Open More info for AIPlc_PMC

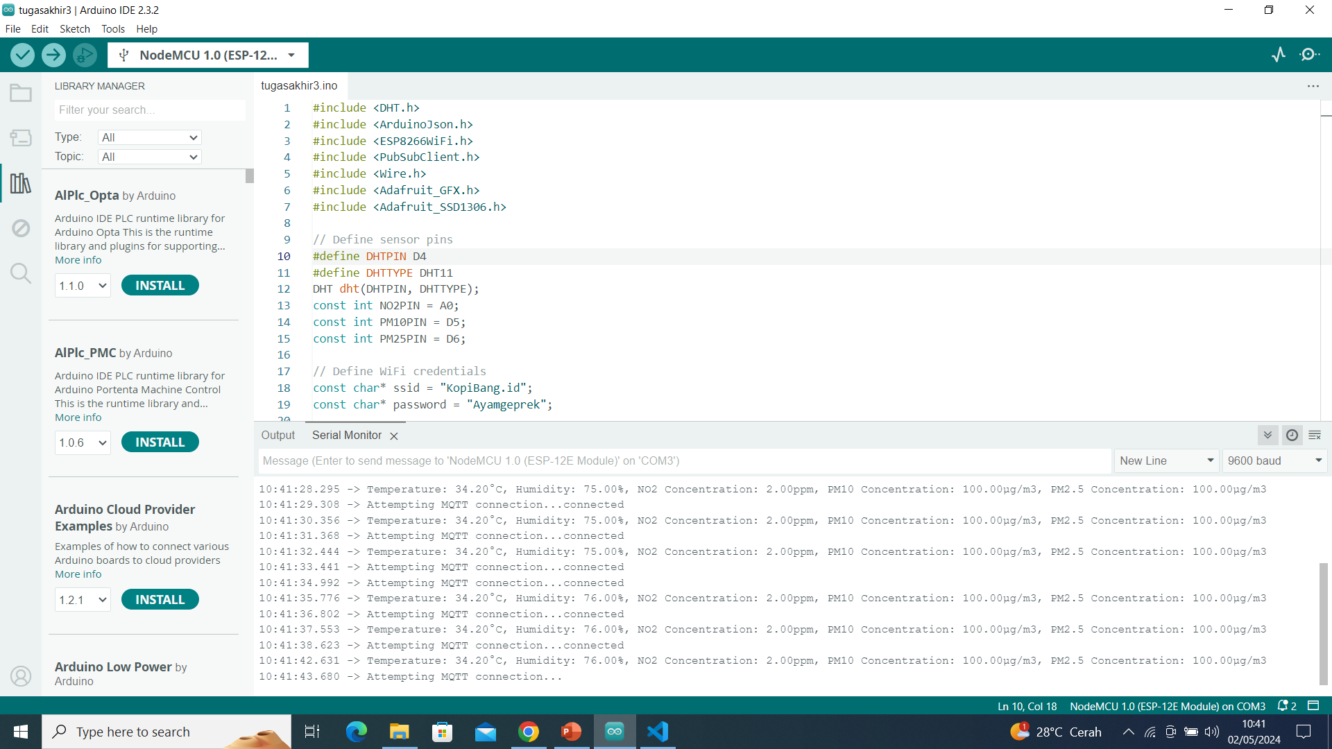click(x=78, y=417)
